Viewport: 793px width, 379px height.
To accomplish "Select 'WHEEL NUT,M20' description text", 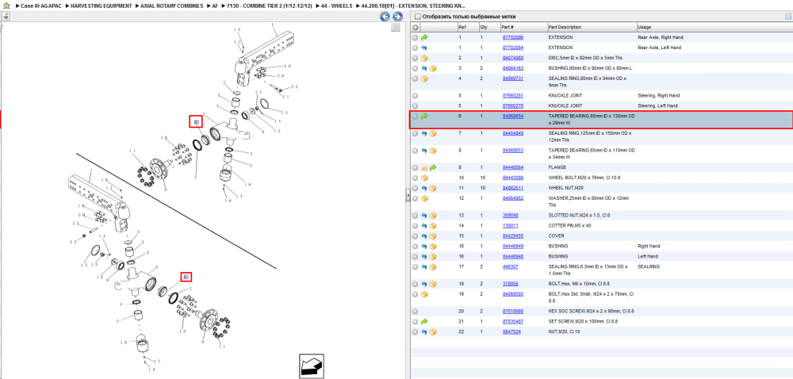I will click(566, 188).
